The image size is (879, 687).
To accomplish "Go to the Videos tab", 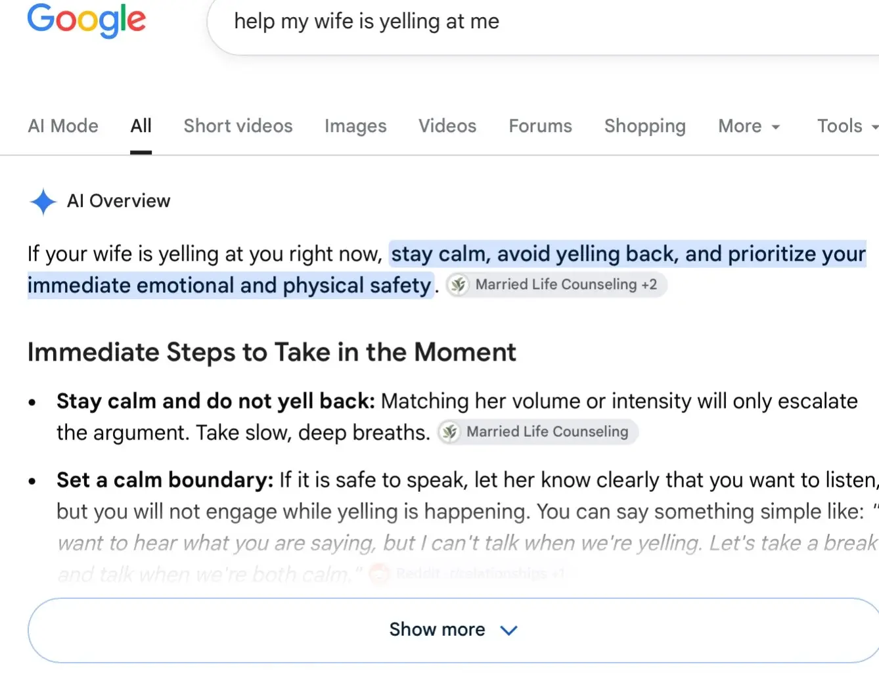I will tap(447, 125).
